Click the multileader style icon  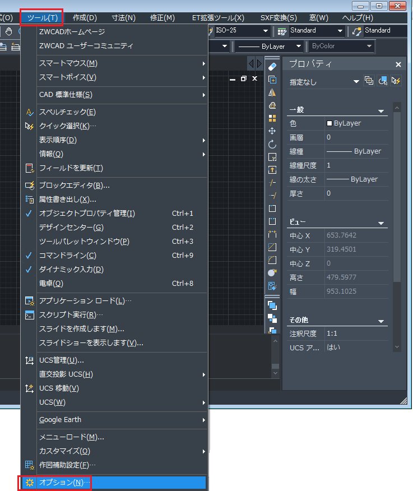pyautogui.click(x=356, y=31)
